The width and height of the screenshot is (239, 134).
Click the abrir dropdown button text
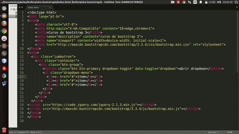pos(193,68)
